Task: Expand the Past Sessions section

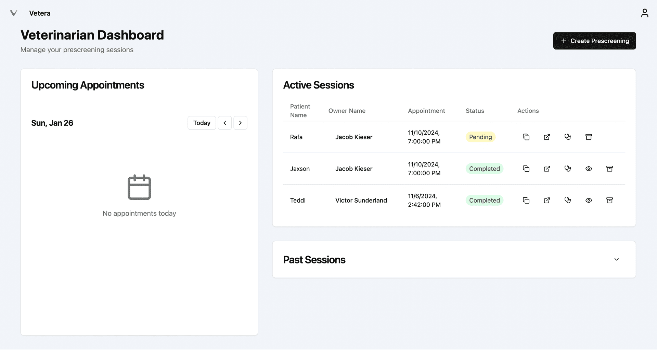Action: (616, 259)
